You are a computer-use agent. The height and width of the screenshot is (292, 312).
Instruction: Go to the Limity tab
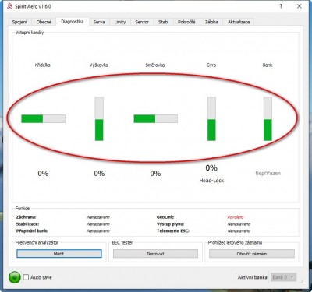(x=120, y=22)
